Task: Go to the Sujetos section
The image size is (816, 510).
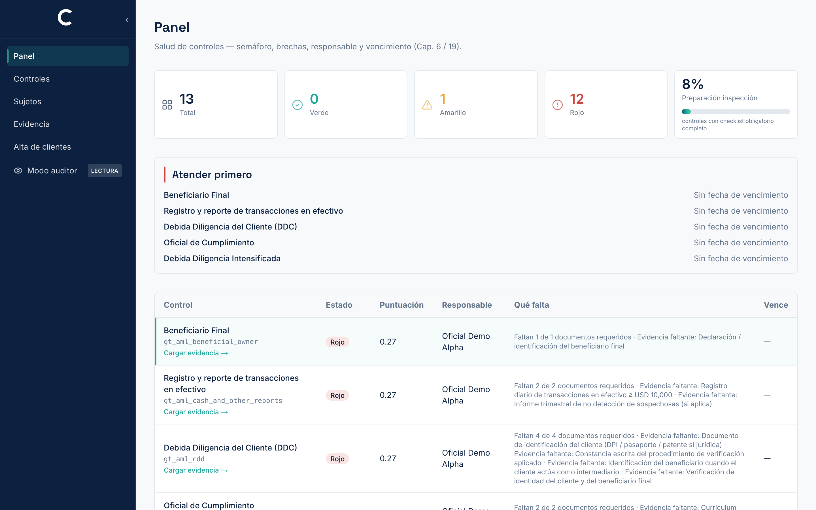Action: (67, 101)
